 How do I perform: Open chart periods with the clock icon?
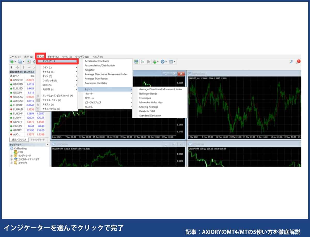(x=163, y=61)
